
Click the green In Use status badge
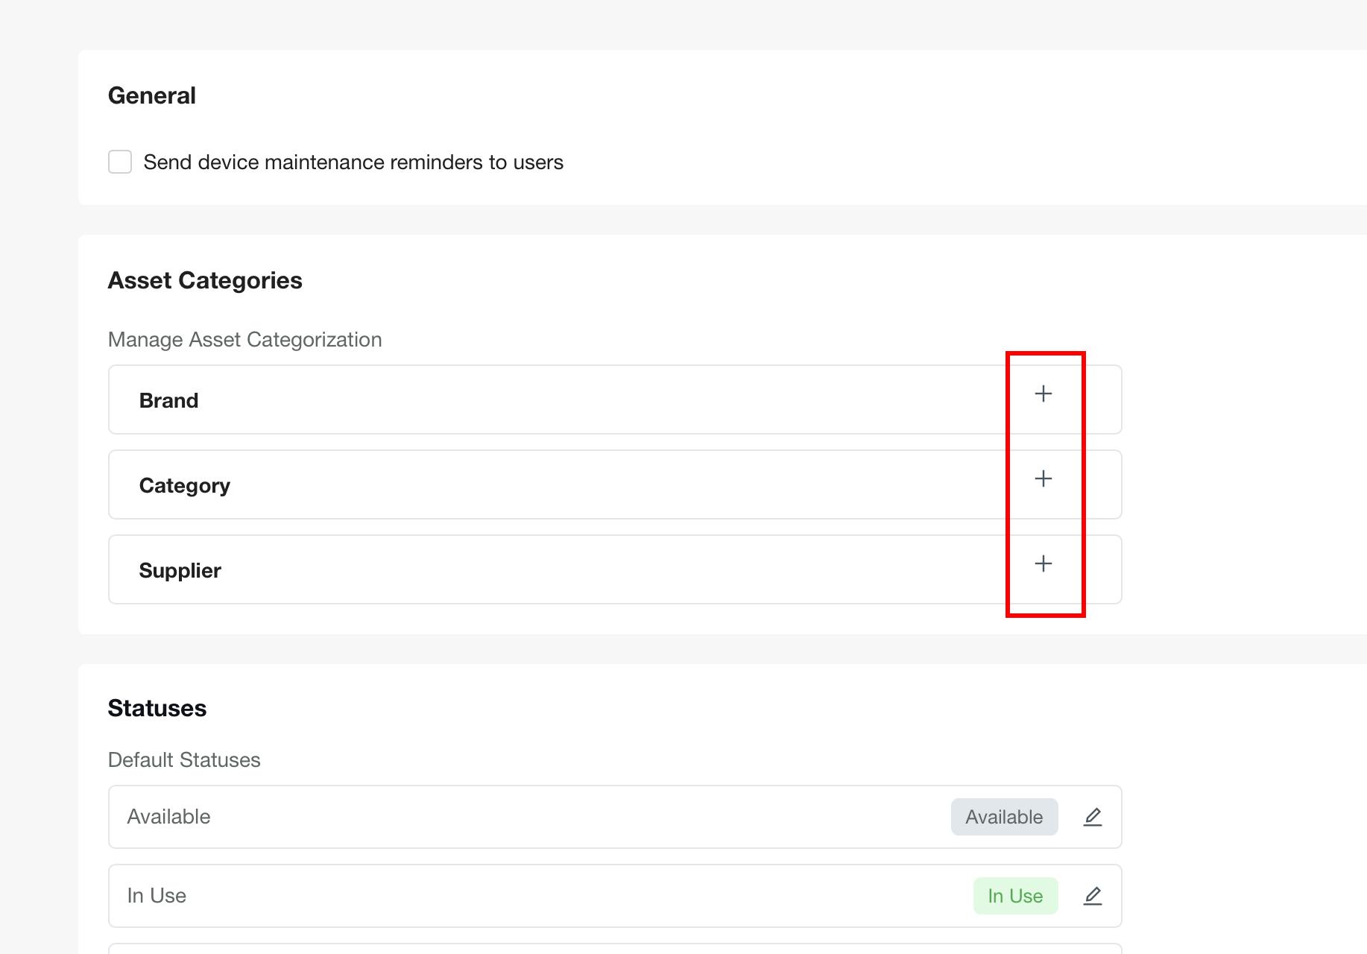click(x=1014, y=896)
